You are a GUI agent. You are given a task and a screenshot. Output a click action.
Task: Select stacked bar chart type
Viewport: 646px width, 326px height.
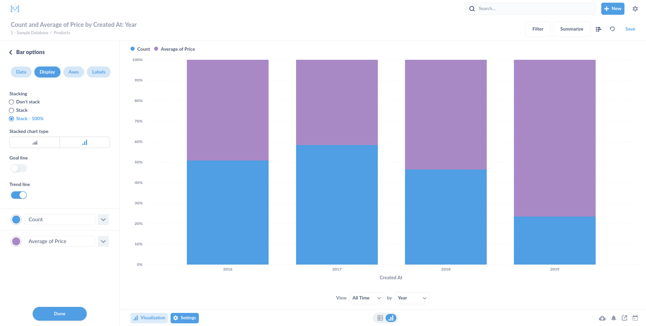[84, 142]
